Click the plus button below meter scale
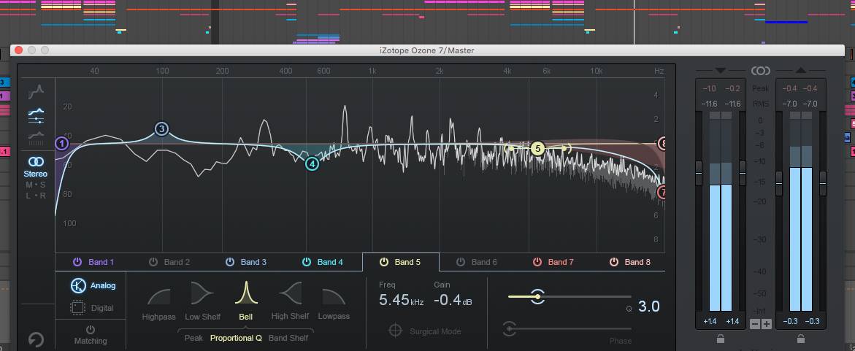This screenshot has width=855, height=351. tap(767, 324)
